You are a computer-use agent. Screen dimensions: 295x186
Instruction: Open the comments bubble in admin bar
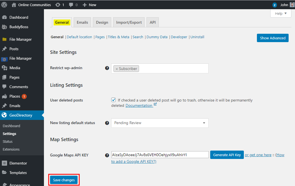tap(71, 4)
